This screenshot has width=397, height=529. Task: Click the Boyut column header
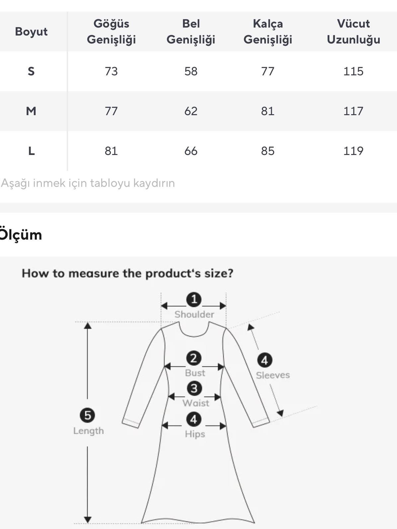(31, 32)
